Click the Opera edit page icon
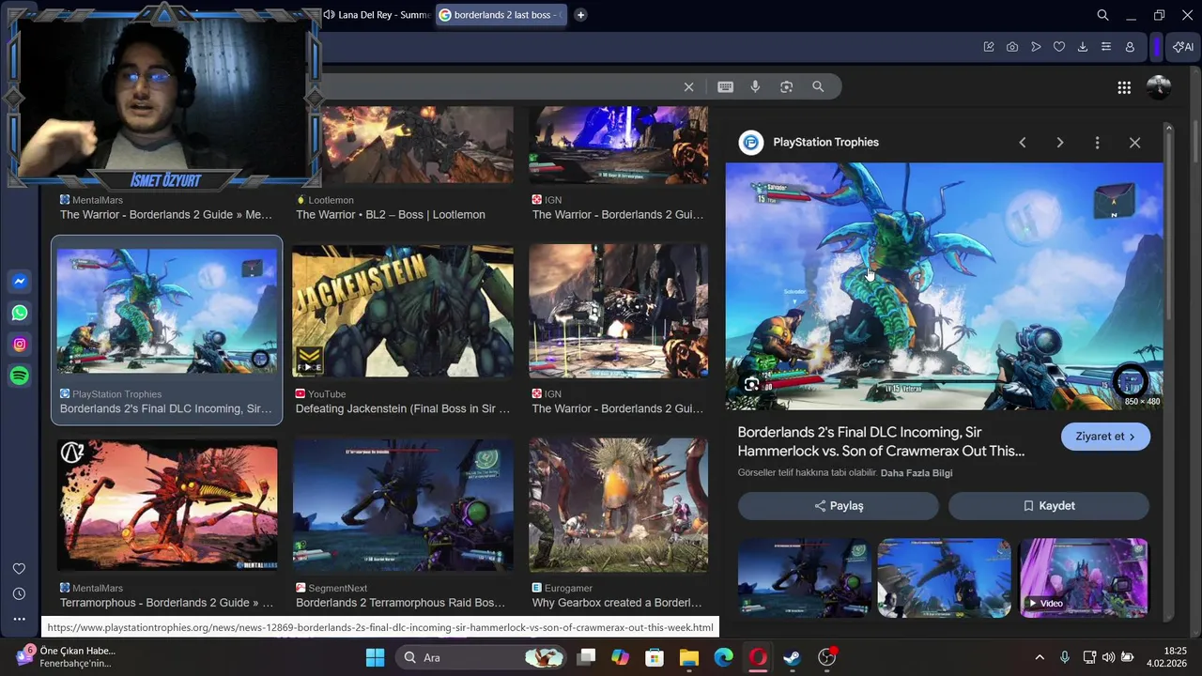Viewport: 1202px width, 676px height. [989, 47]
